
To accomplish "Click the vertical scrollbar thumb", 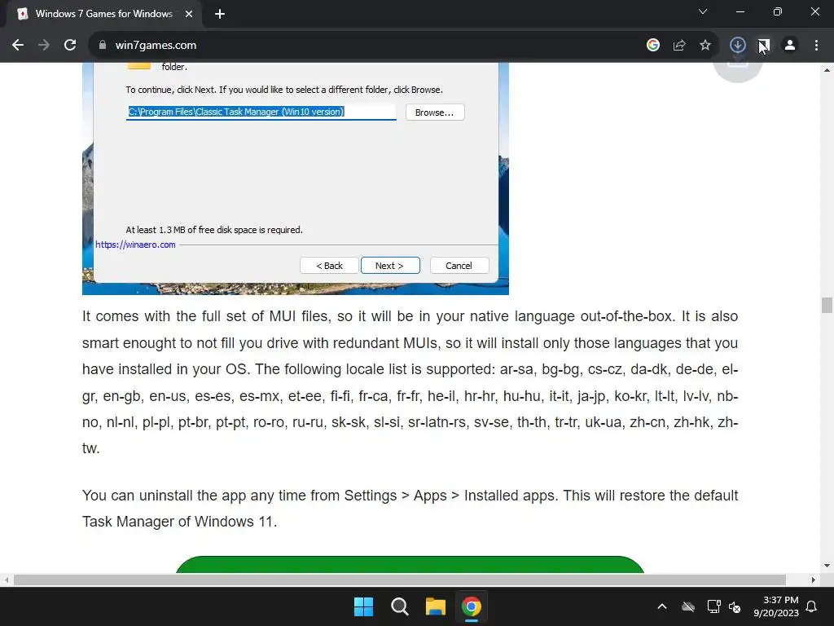I will point(827,306).
